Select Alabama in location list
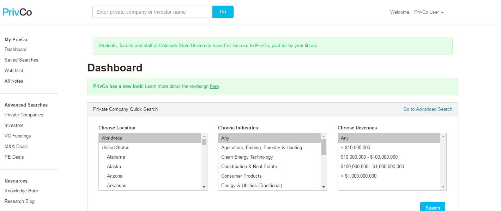 [x=150, y=157]
